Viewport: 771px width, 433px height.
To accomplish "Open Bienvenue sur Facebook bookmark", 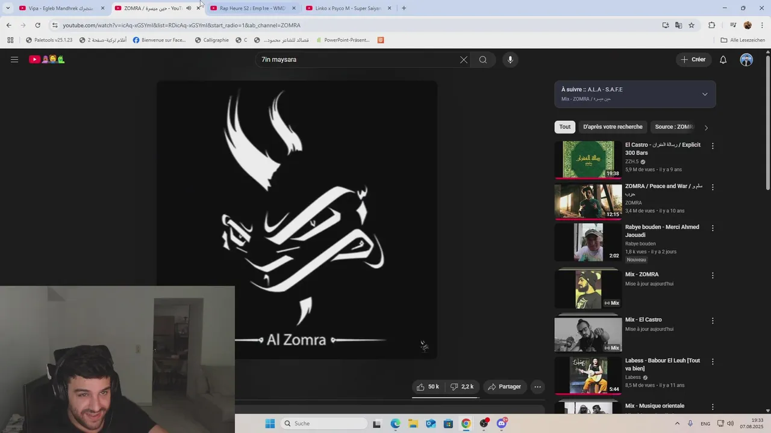I will click(x=160, y=40).
